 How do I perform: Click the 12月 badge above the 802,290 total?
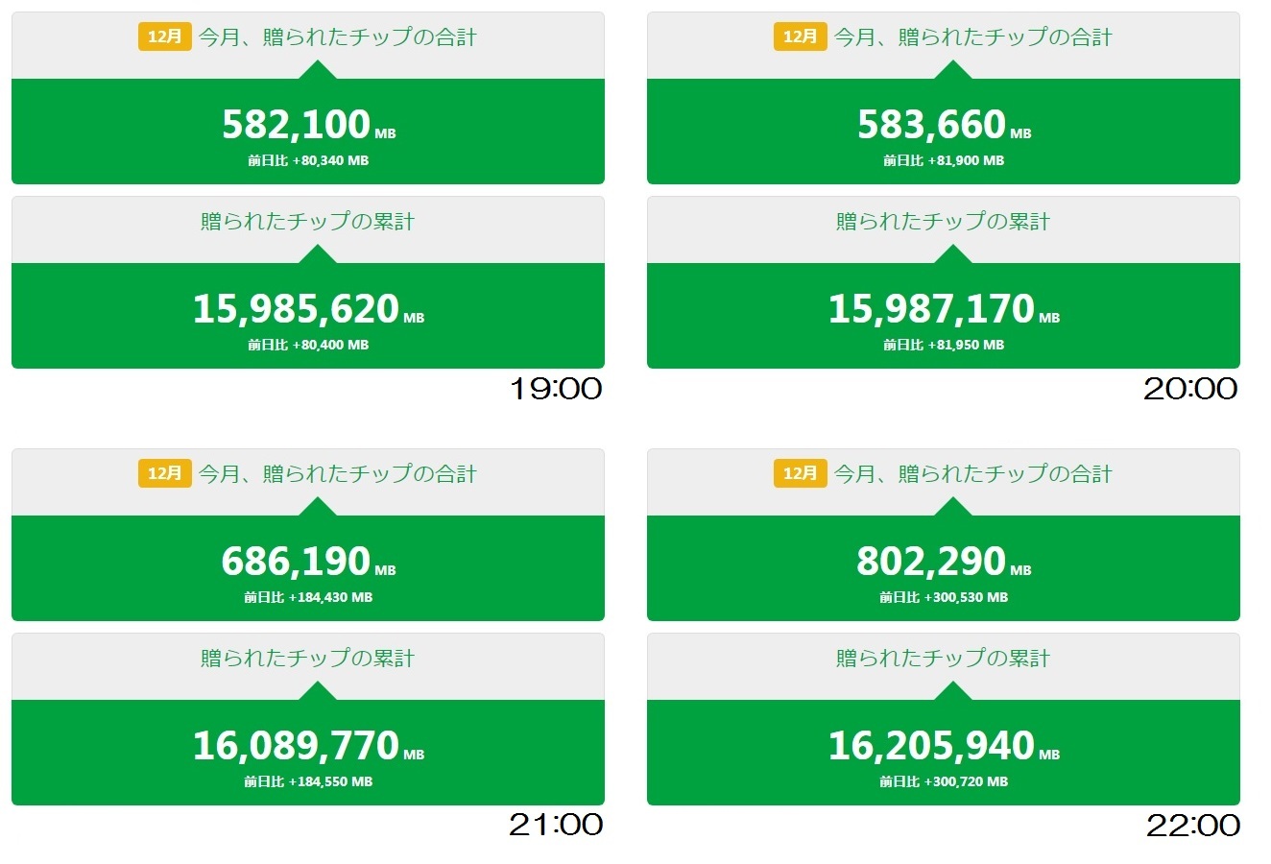(800, 473)
